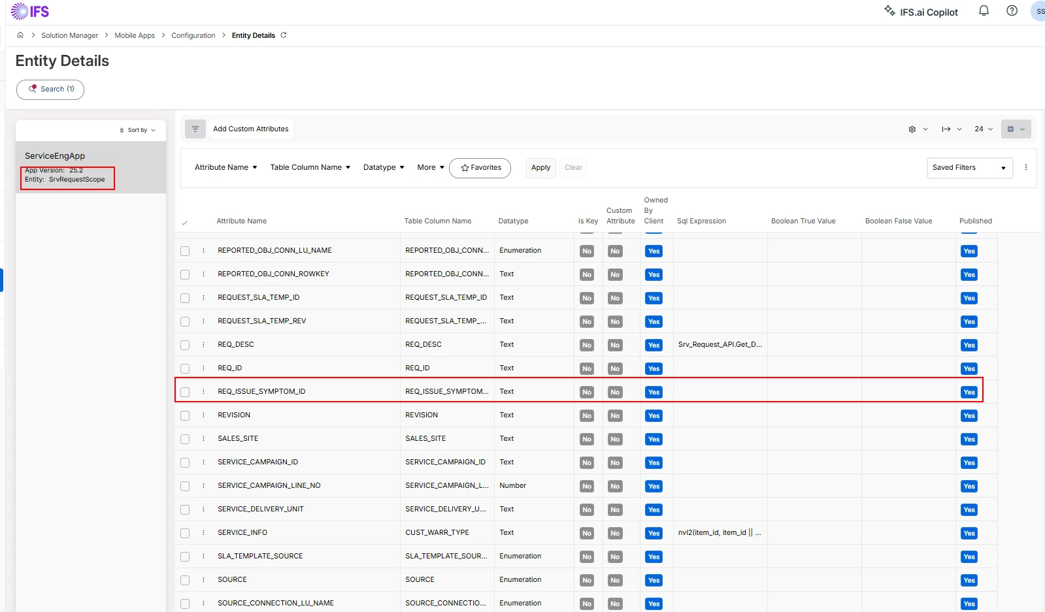The height and width of the screenshot is (612, 1045).
Task: Click the home icon in breadcrumb
Action: coord(20,35)
